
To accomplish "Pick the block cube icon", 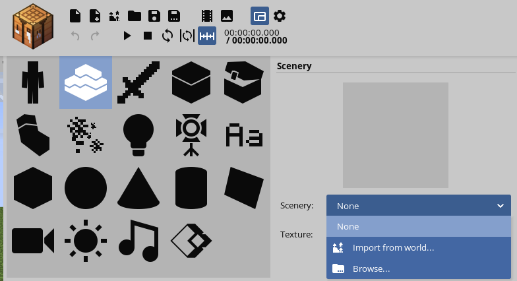I will [x=191, y=82].
